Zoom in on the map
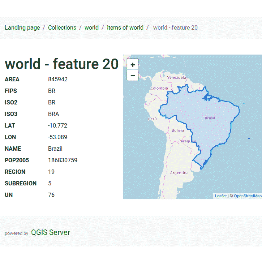 [133, 65]
